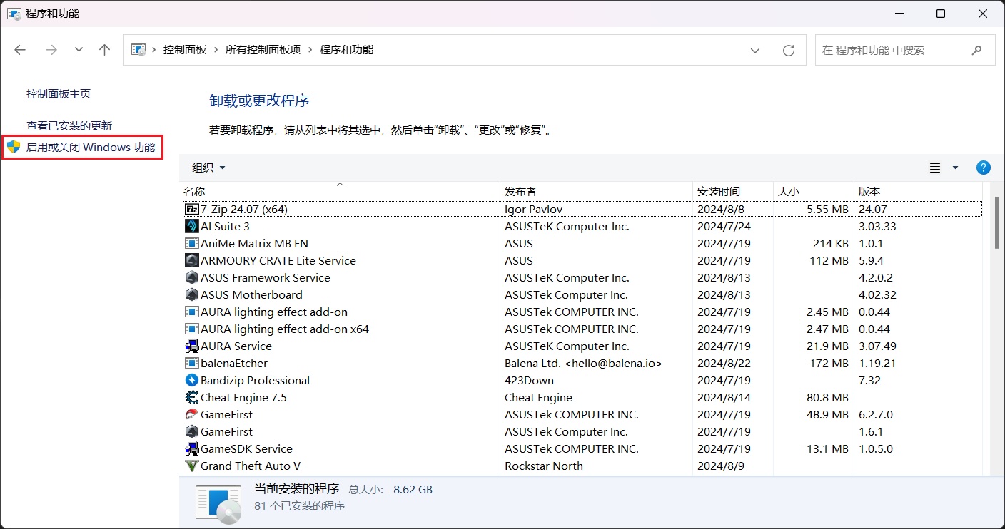Image resolution: width=1005 pixels, height=529 pixels.
Task: Open 控制面板主页 link
Action: coord(59,94)
